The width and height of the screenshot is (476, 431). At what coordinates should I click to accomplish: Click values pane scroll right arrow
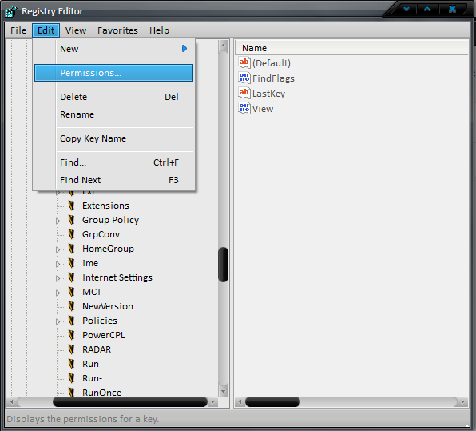click(x=462, y=402)
